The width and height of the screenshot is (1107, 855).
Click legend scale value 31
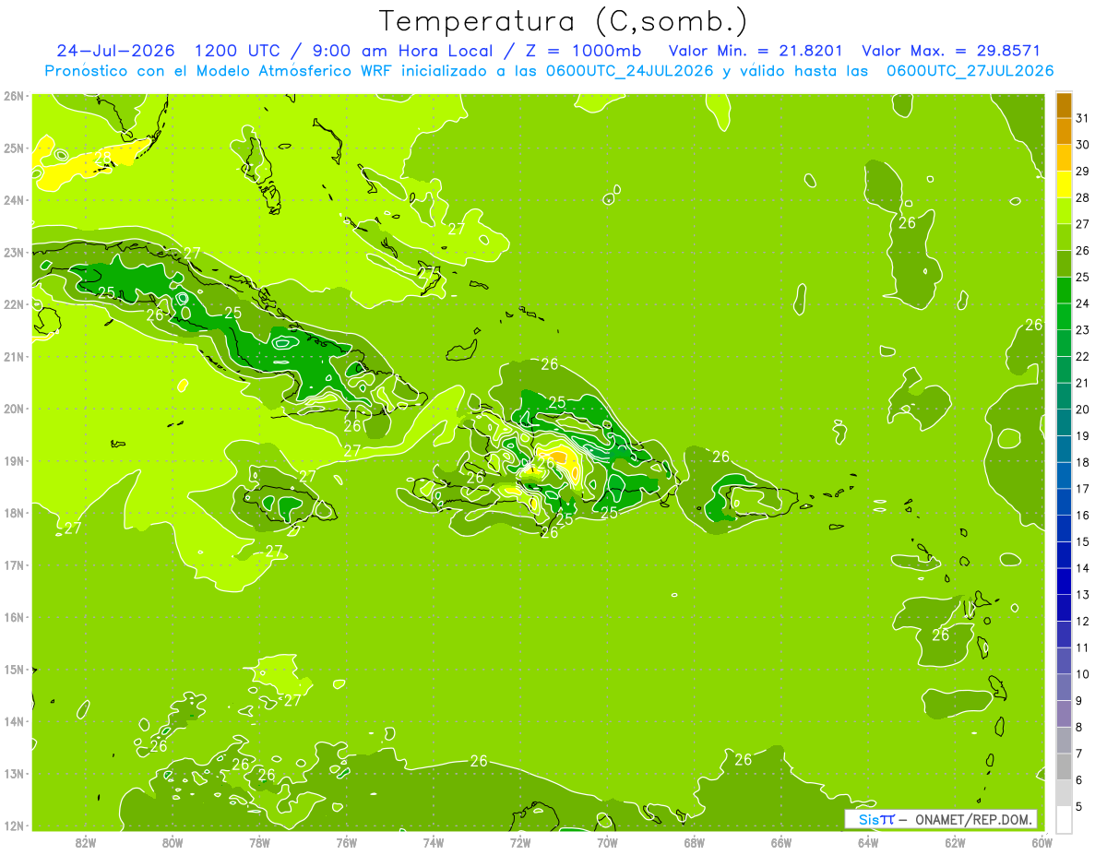pyautogui.click(x=1083, y=118)
